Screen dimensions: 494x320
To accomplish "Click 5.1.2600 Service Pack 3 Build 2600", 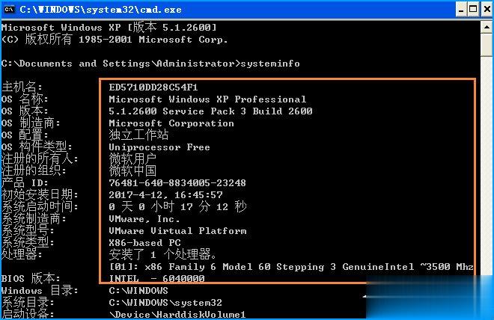I will [x=210, y=111].
